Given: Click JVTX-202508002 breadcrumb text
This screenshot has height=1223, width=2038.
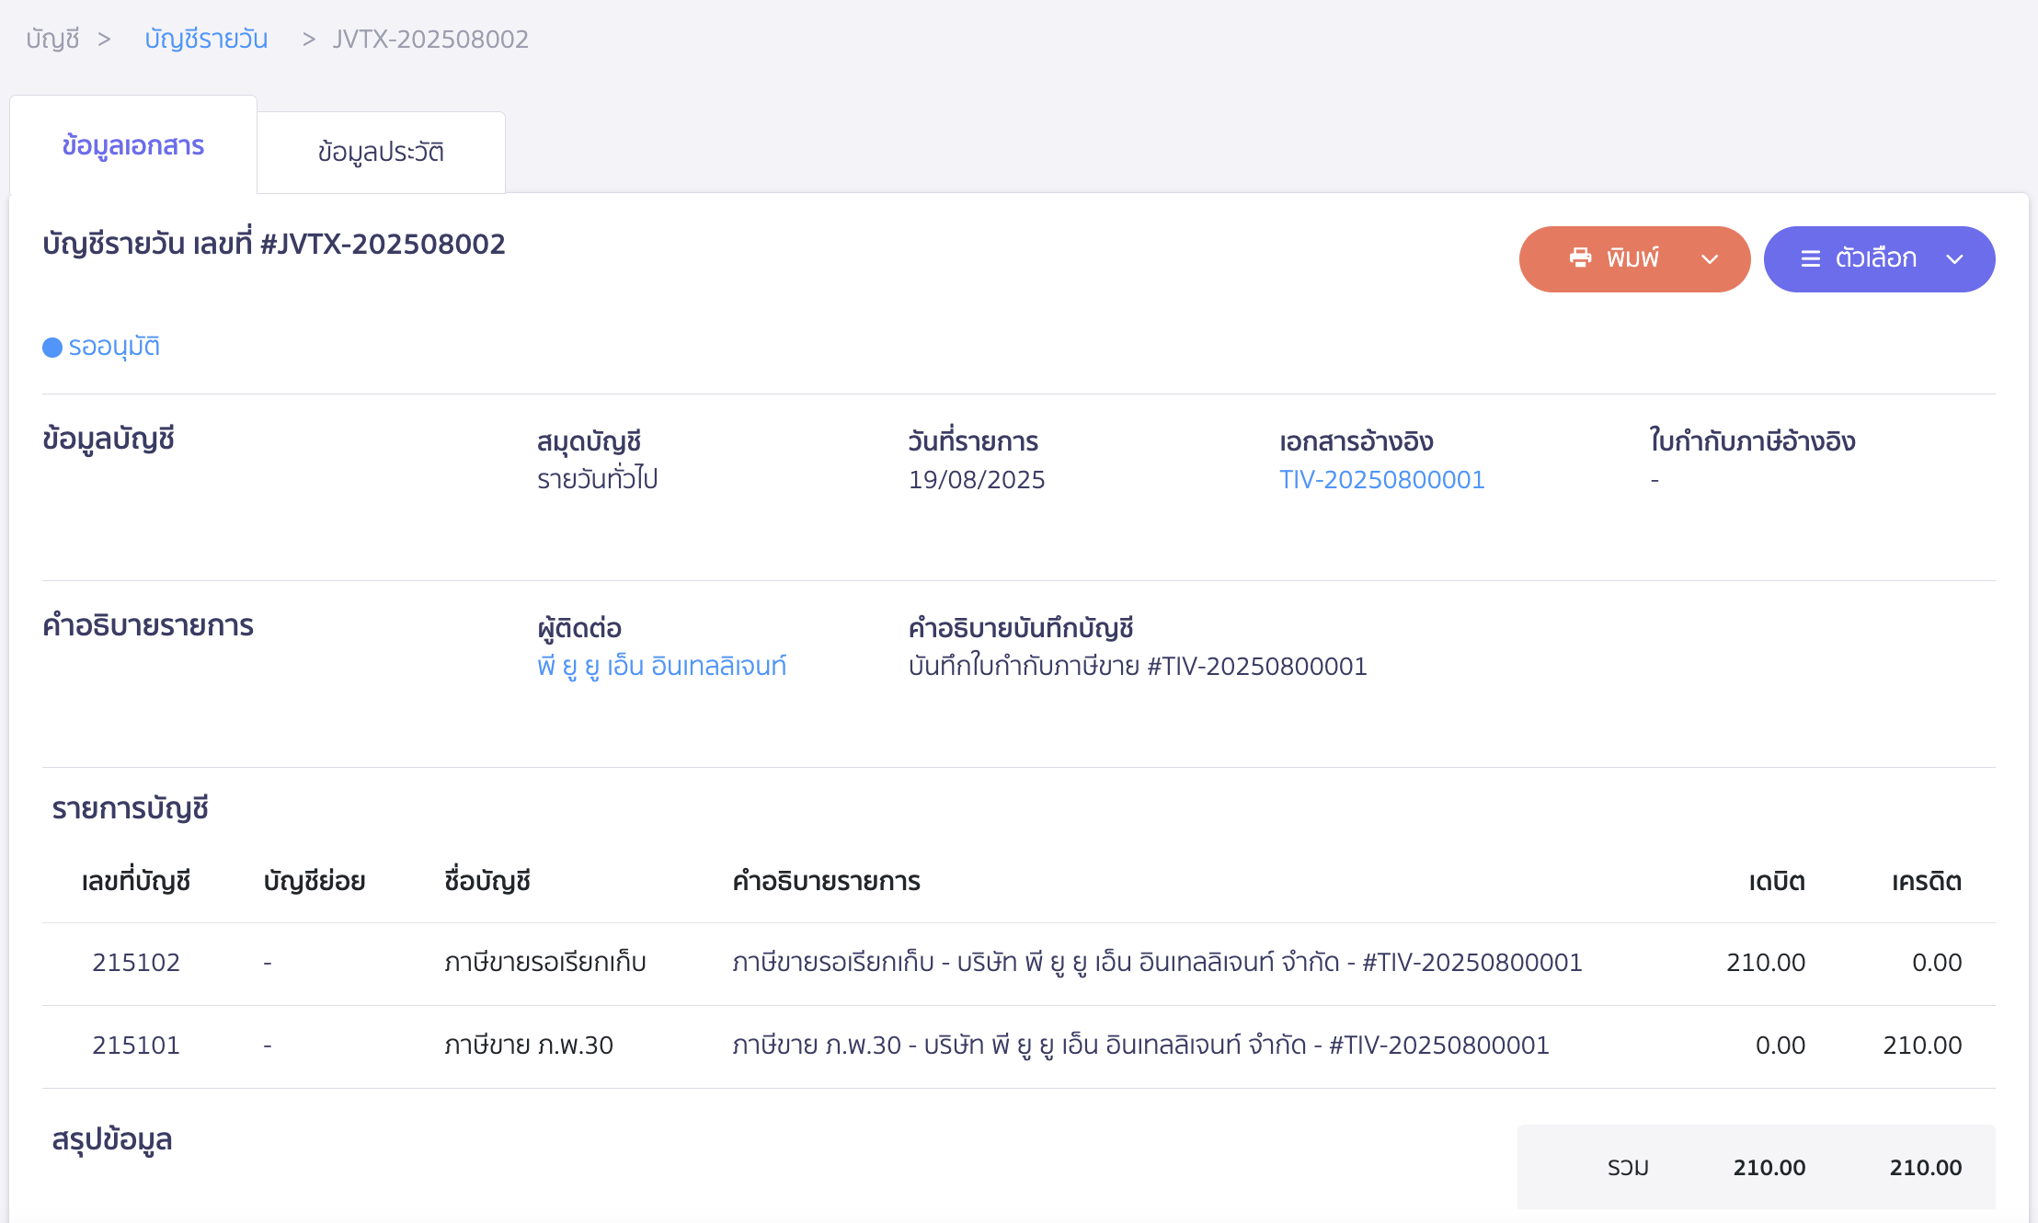Looking at the screenshot, I should click(430, 40).
